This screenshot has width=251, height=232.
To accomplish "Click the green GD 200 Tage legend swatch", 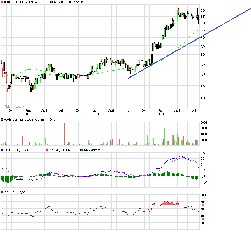I will click(x=52, y=2).
